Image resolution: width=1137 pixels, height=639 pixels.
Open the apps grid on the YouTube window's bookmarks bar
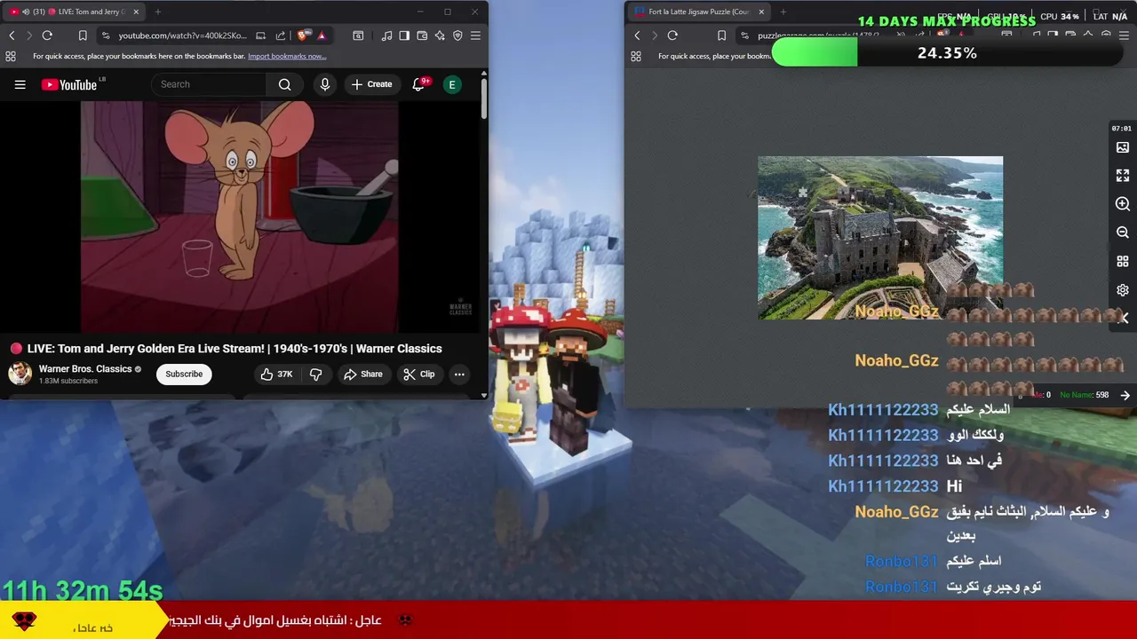click(11, 56)
